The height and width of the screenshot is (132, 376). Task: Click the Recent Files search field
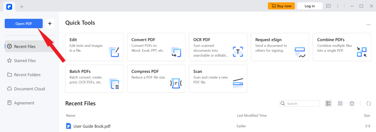tap(300, 103)
